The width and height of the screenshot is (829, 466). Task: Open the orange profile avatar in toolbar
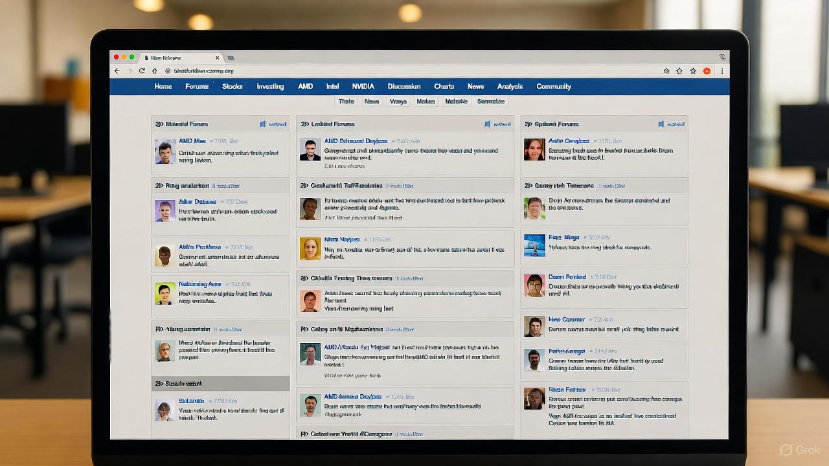(x=707, y=71)
